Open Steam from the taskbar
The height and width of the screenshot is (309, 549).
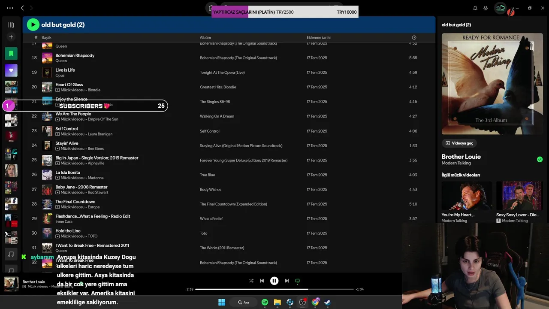[x=328, y=302]
